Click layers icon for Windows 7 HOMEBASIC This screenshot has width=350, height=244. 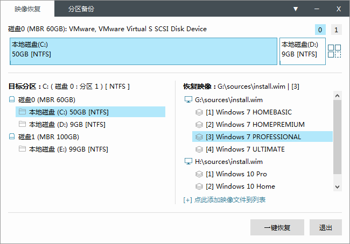click(199, 112)
